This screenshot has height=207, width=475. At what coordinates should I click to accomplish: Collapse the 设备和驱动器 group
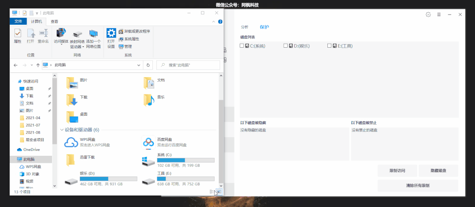tap(62, 130)
